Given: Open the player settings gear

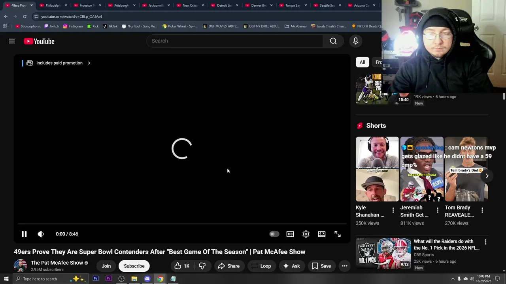Looking at the screenshot, I should click(306, 234).
